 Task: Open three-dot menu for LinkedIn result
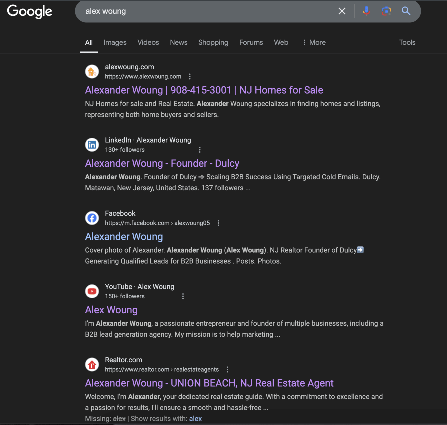click(199, 150)
